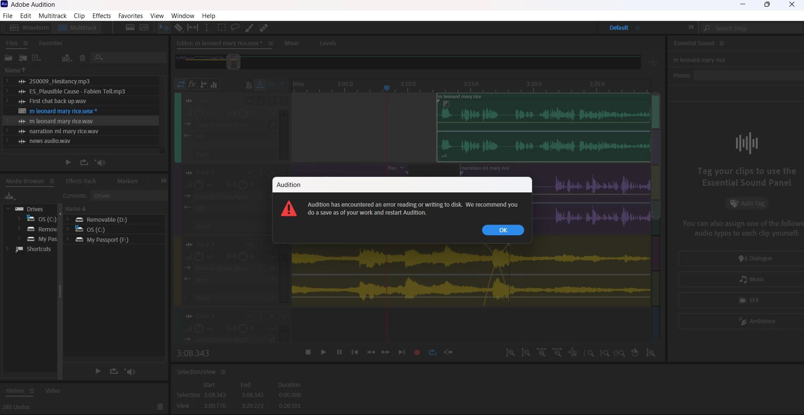Assign the Dialogue audio type
Screen dimensions: 804x415
point(742,258)
